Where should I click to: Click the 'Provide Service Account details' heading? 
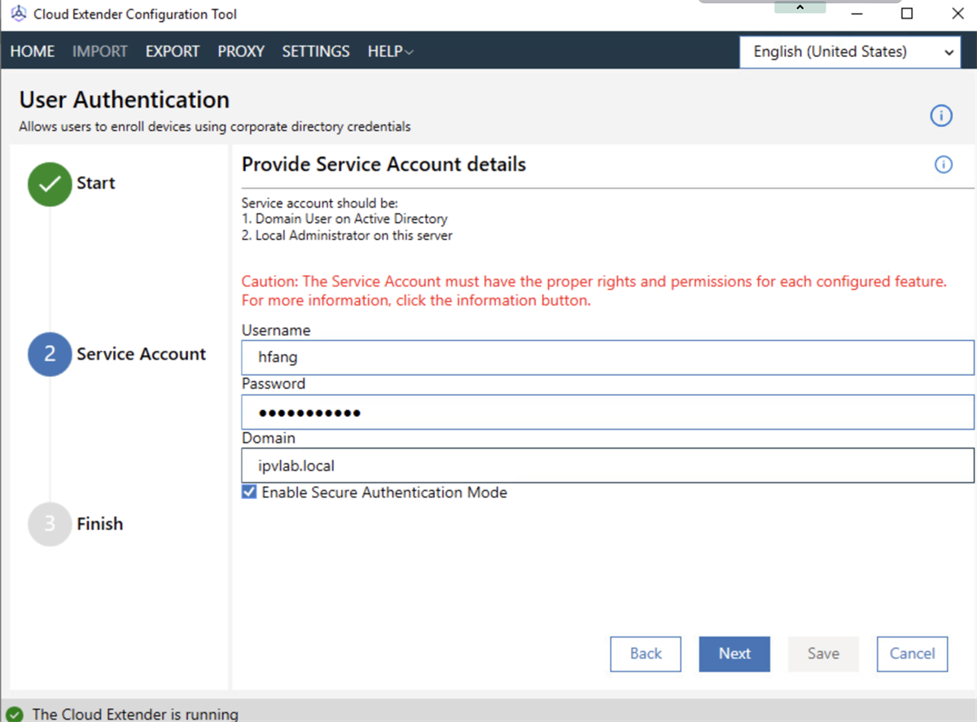pos(384,164)
